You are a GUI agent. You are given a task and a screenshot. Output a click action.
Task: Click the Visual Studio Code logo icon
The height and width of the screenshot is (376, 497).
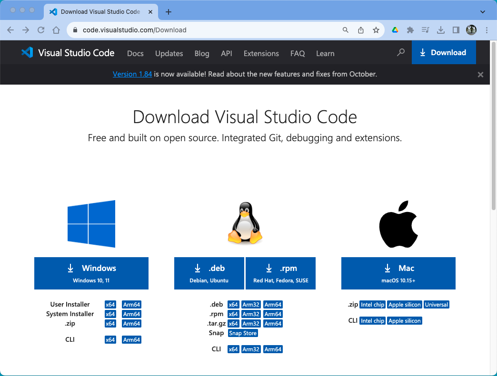click(27, 53)
